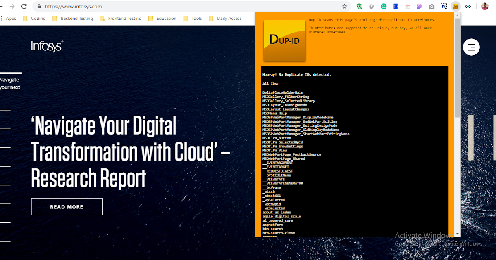
Task: Click the READ MORE button
Action: [x=67, y=206]
